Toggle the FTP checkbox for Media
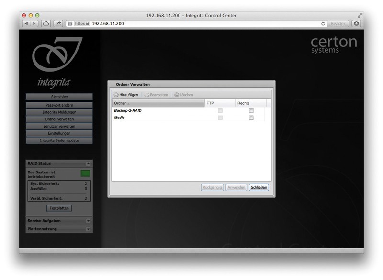This screenshot has height=280, width=383. [x=220, y=118]
